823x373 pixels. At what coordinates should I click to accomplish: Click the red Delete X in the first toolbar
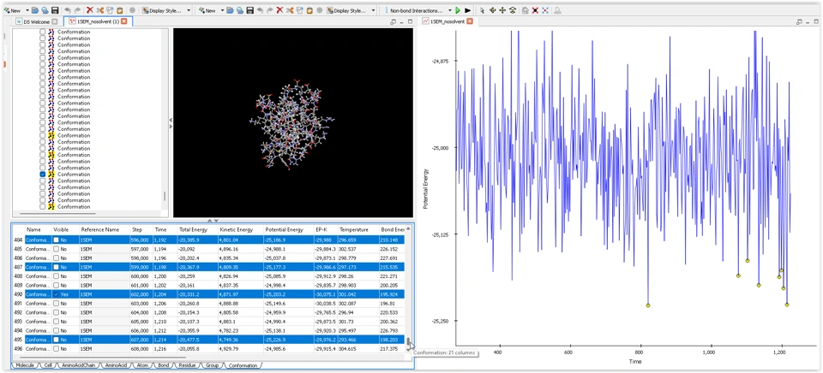pyautogui.click(x=90, y=10)
